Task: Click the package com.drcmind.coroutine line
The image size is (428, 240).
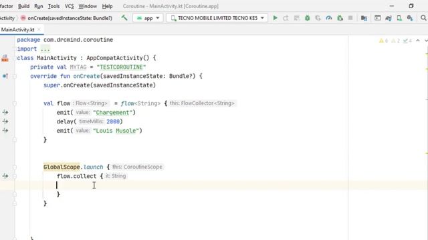Action: (x=65, y=40)
